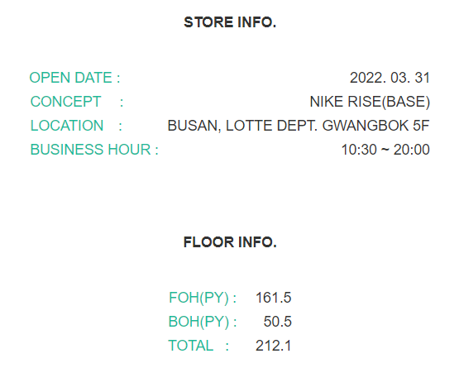459x368 pixels.
Task: Click the FLOOR INFO. heading
Action: coord(230,242)
